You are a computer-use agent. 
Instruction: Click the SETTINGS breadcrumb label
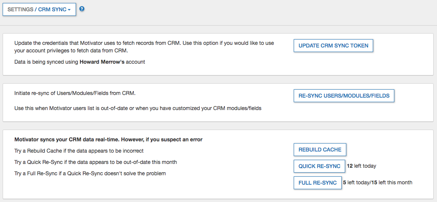pyautogui.click(x=20, y=9)
